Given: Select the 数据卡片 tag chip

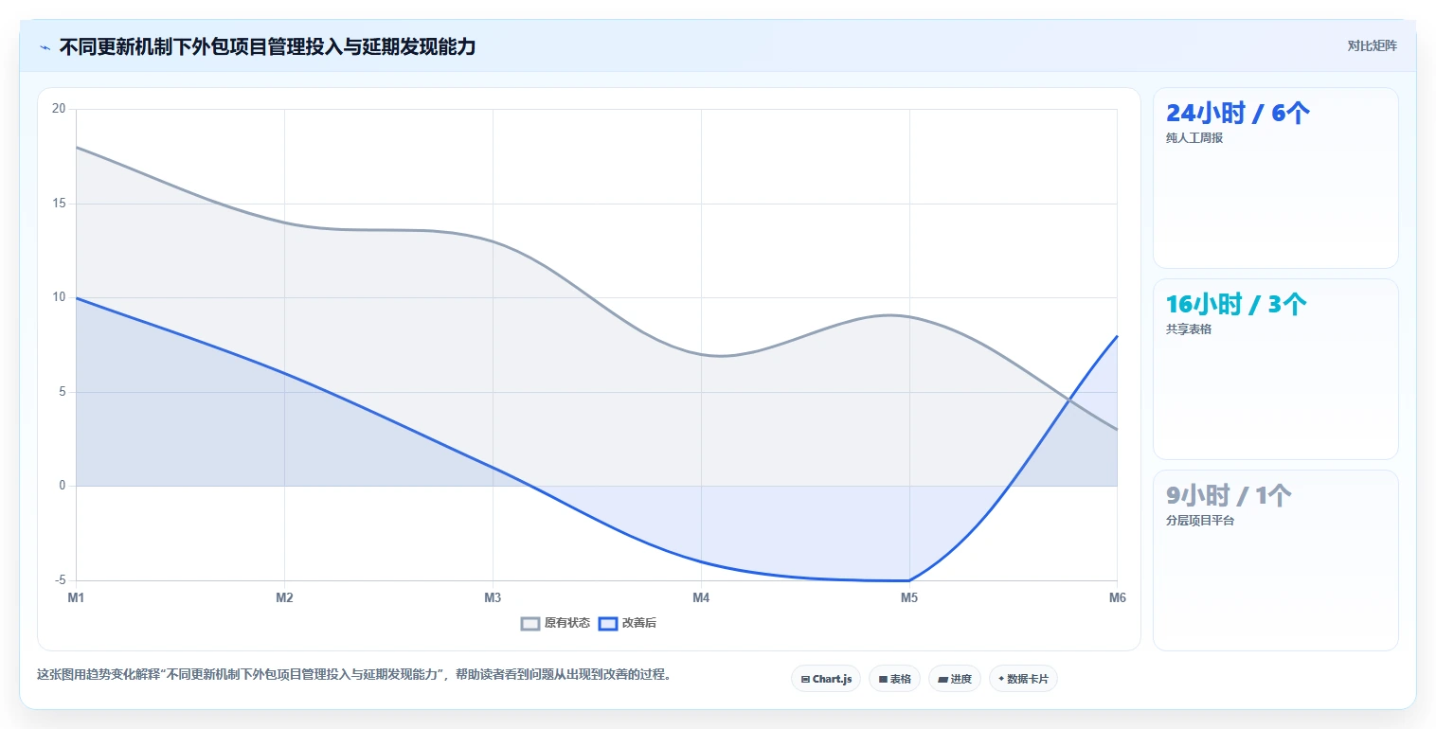Looking at the screenshot, I should pyautogui.click(x=1023, y=679).
